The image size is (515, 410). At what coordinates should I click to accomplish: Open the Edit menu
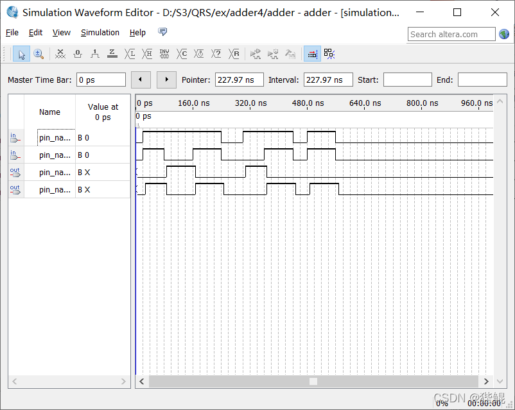(x=35, y=33)
